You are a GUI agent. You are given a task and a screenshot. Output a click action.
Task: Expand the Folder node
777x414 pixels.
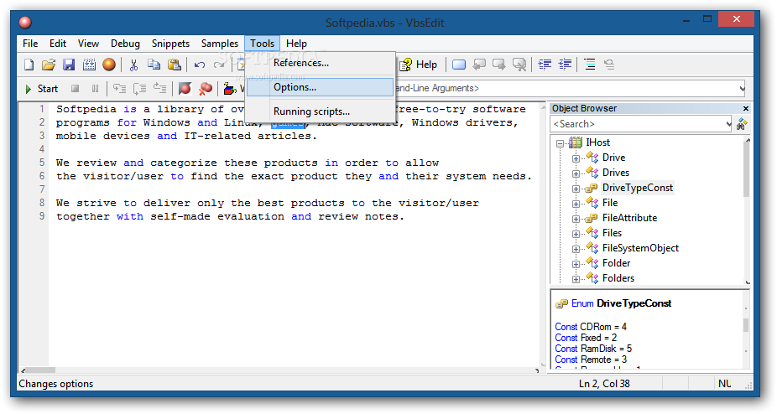(x=576, y=265)
